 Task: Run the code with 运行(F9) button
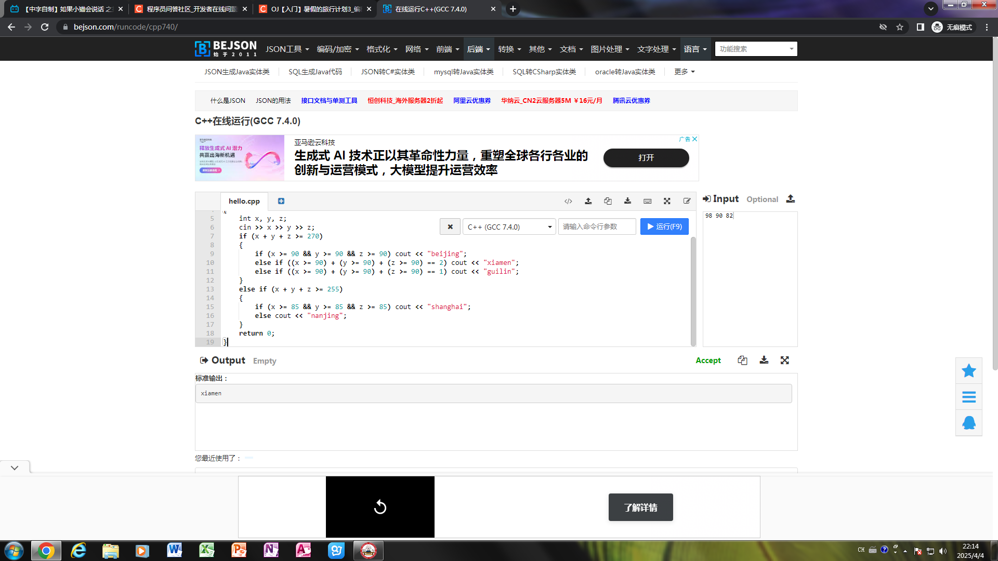pyautogui.click(x=664, y=226)
